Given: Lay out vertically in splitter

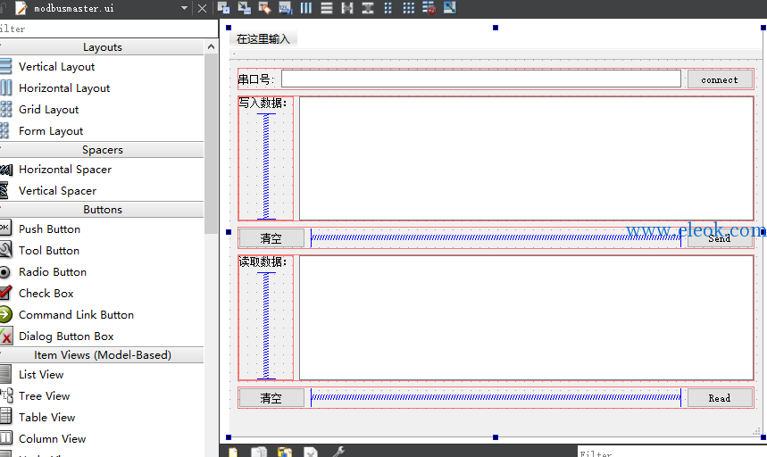Looking at the screenshot, I should (368, 8).
